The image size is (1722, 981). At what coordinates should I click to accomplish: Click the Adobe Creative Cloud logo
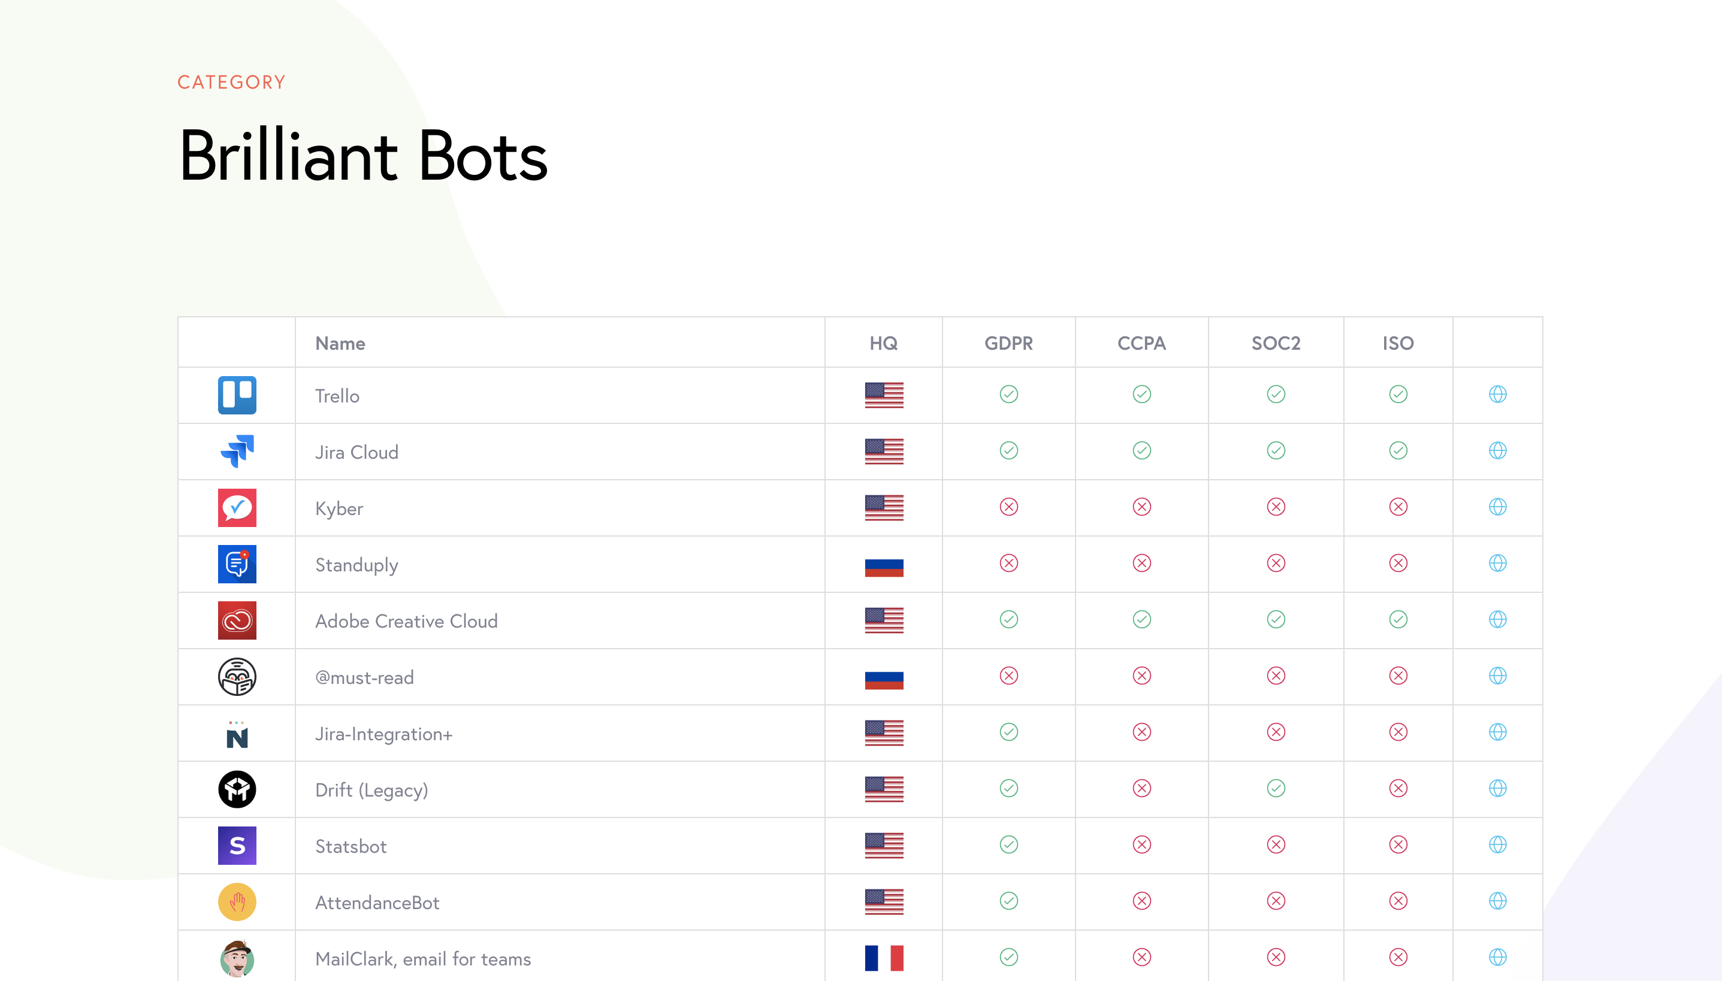click(x=237, y=620)
